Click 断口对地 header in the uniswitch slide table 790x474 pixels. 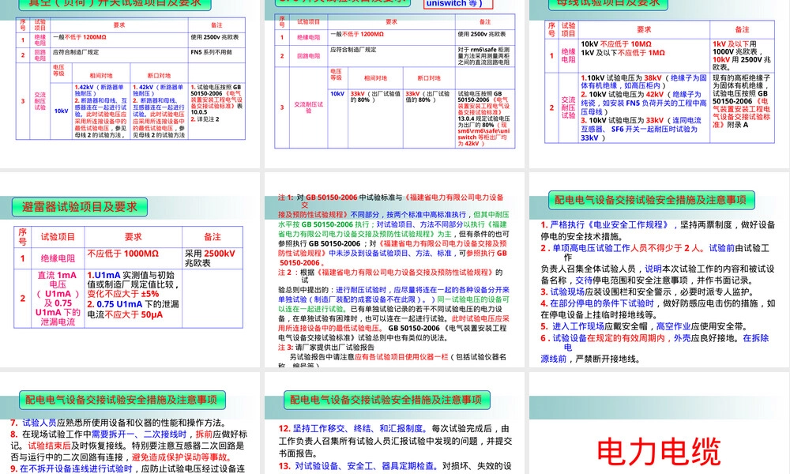(429, 78)
